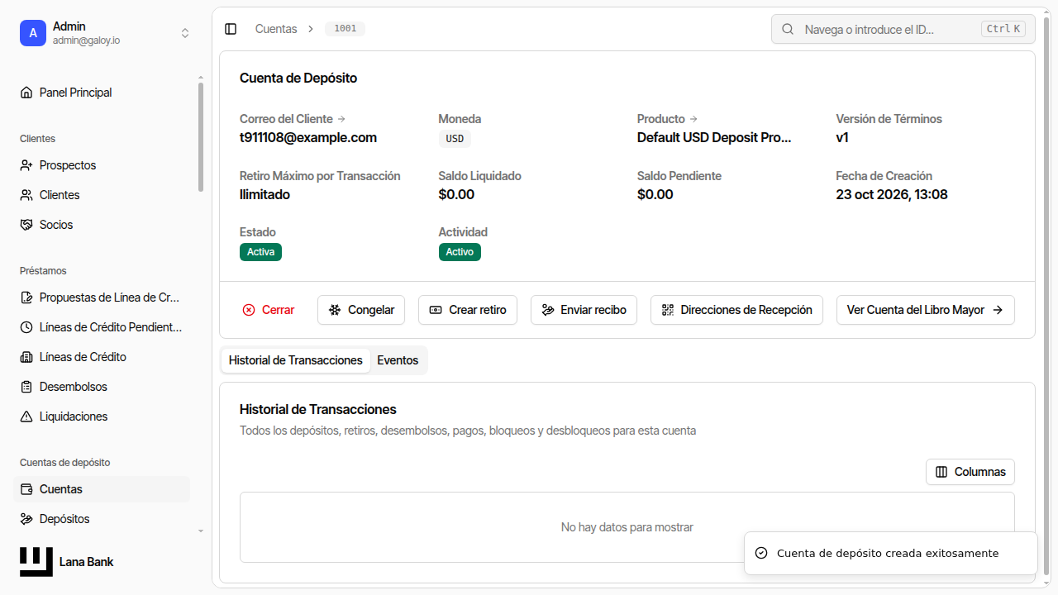Toggle the sidebar panel icon

(231, 29)
